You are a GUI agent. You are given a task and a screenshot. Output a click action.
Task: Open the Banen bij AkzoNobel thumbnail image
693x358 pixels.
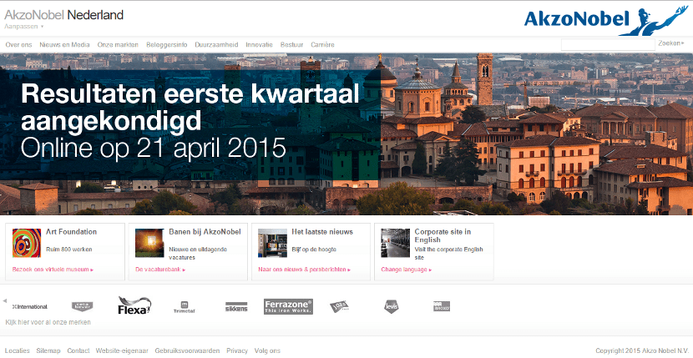pos(149,243)
